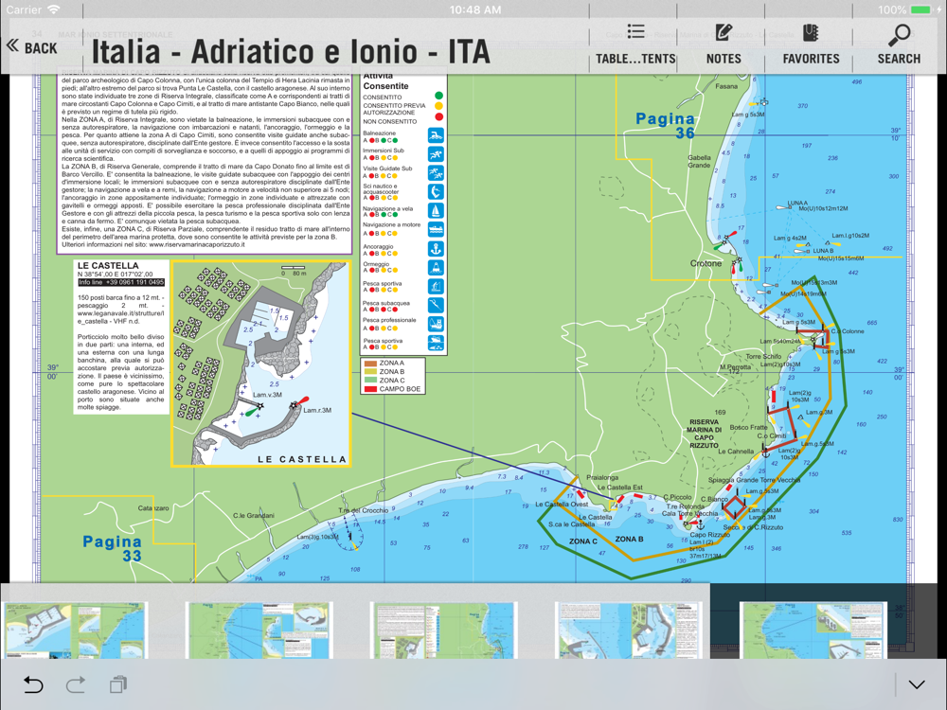Image resolution: width=947 pixels, height=710 pixels.
Task: Tap the Immersioni Sub diving icon
Action: (436, 154)
